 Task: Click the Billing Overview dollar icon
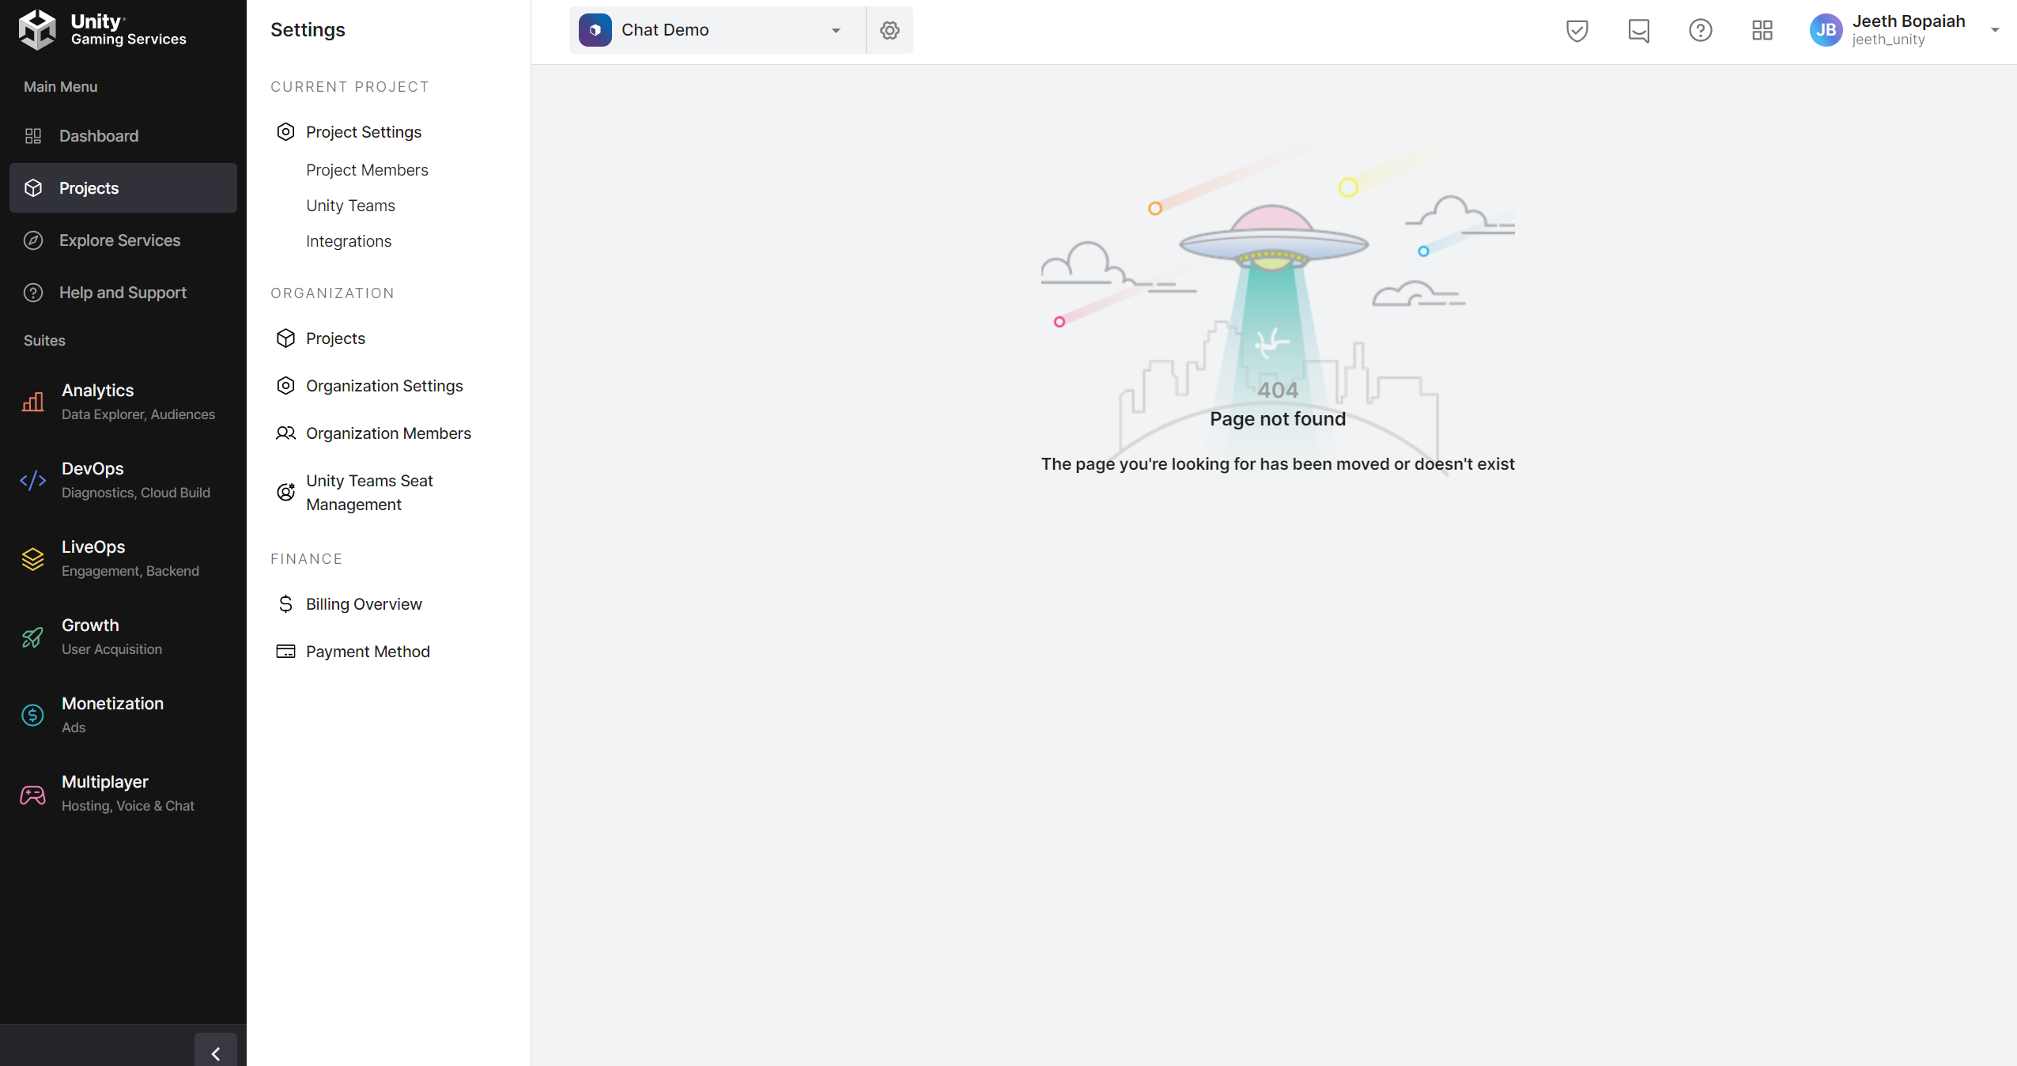[x=285, y=604]
